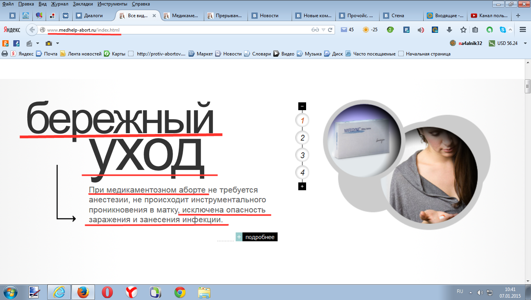
Task: Open the weather widget showing -25
Action: tap(370, 30)
